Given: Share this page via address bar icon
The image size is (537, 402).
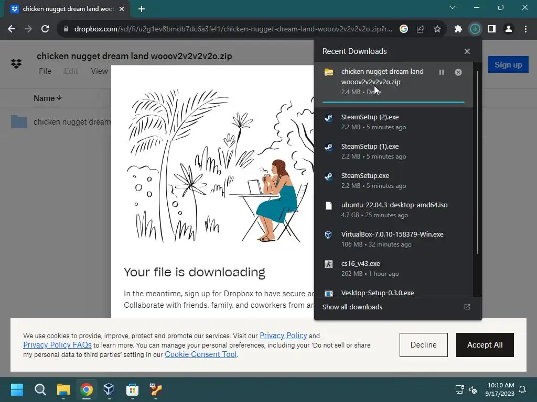Looking at the screenshot, I should tap(421, 29).
